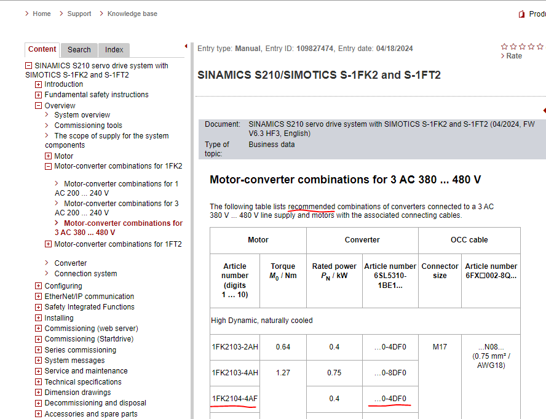Expand Fundamental safety instructions node
The image size is (546, 419).
pos(38,95)
